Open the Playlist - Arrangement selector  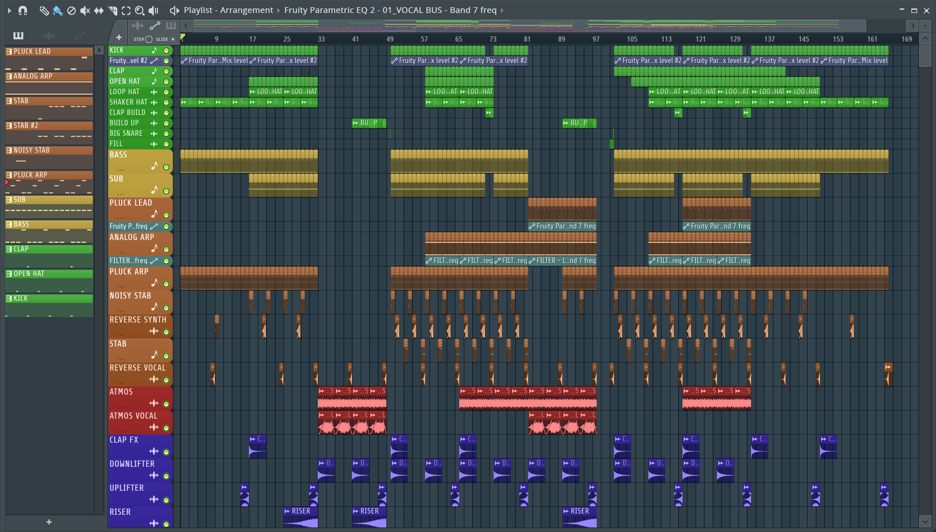(x=228, y=10)
